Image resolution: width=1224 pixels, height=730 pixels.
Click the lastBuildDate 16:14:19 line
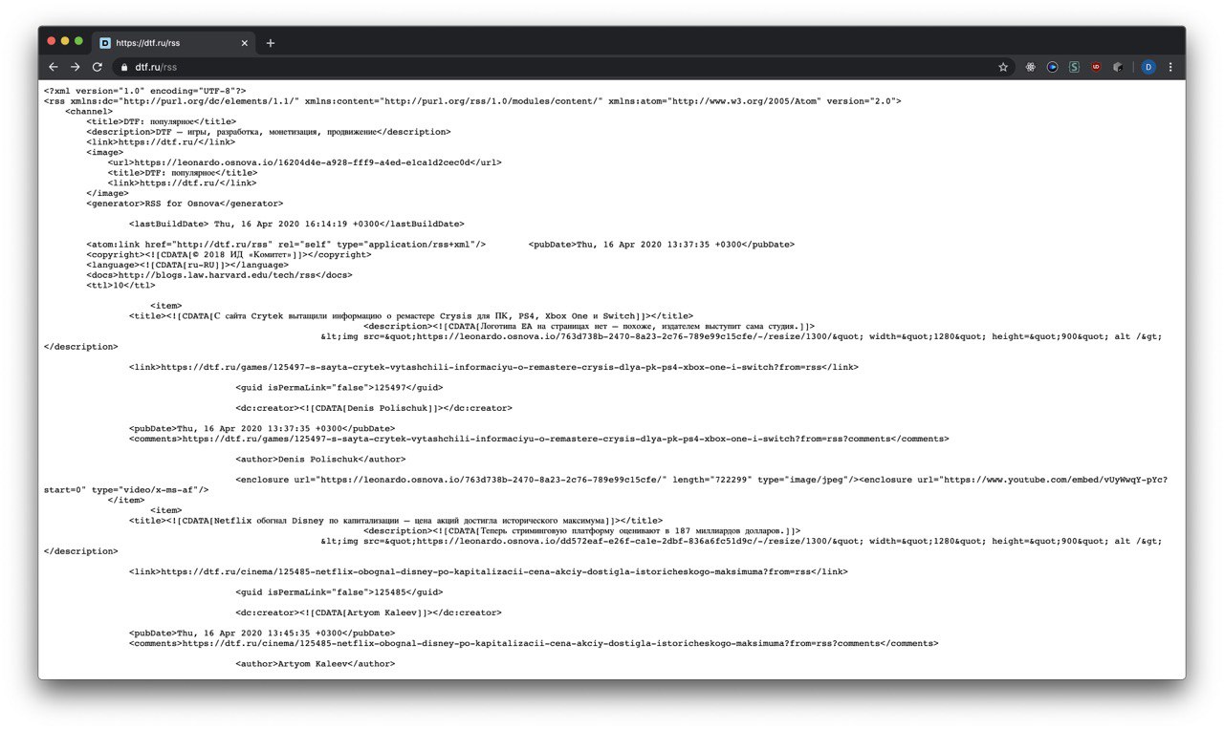click(x=296, y=224)
